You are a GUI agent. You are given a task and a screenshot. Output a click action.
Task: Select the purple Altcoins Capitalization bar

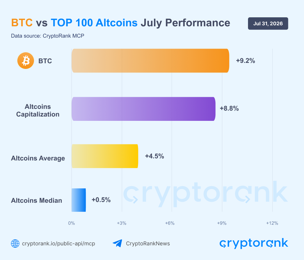coord(143,109)
